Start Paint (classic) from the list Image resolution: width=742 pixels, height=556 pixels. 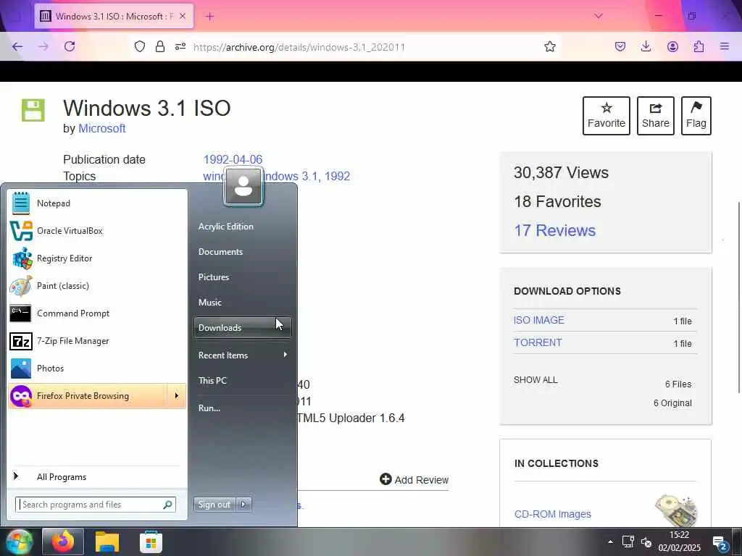tap(97, 285)
